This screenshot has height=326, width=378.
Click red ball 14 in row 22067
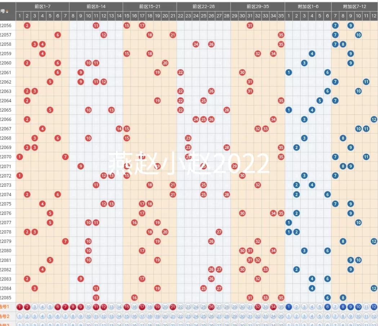119,129
